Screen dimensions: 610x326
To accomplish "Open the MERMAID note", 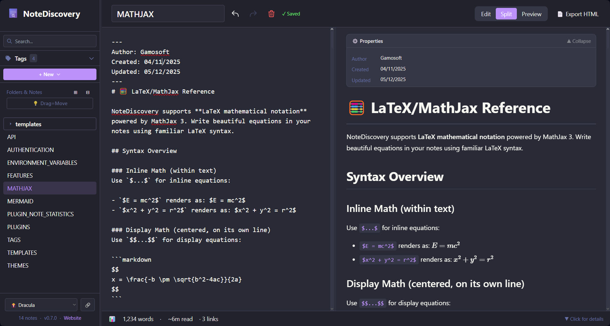I will click(x=50, y=201).
